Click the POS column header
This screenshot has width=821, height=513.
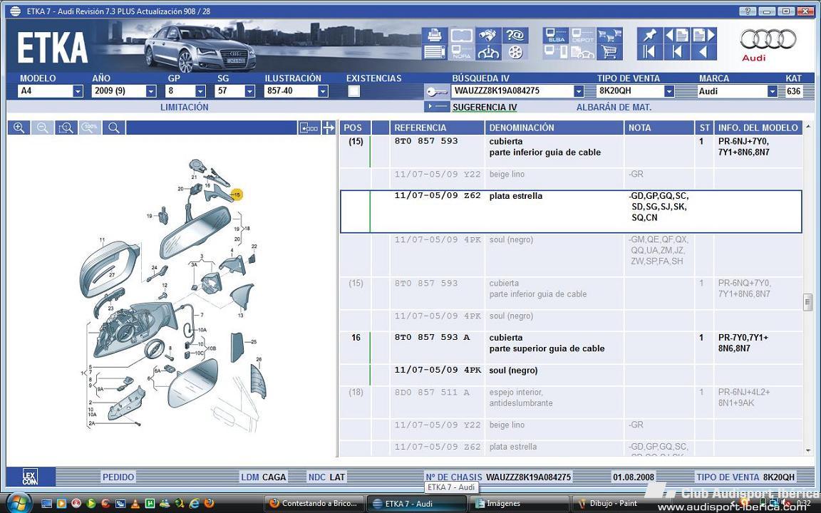coord(355,128)
